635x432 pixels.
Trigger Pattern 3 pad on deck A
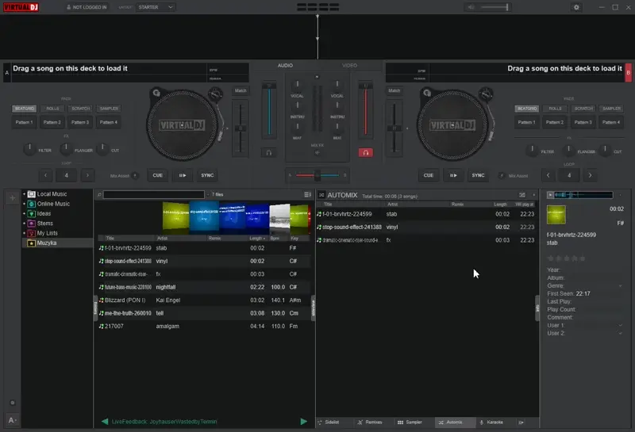pyautogui.click(x=80, y=122)
